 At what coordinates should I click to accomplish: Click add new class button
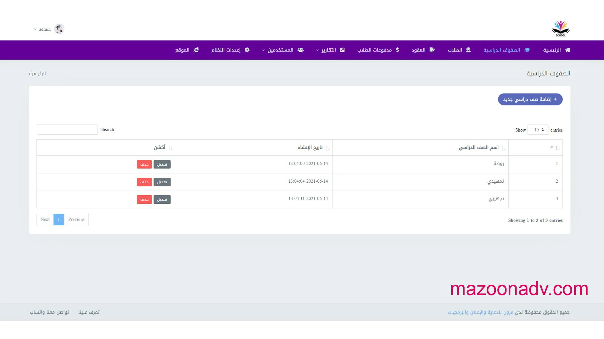[530, 99]
